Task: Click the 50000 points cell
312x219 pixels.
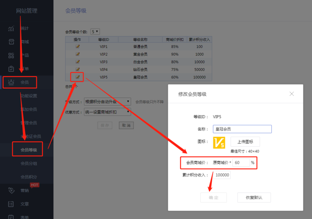Action: (200, 69)
